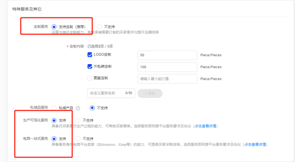This screenshot has width=295, height=162.
Task: Open 点击查看详情 link under 电商一站式服务
Action: [256, 145]
